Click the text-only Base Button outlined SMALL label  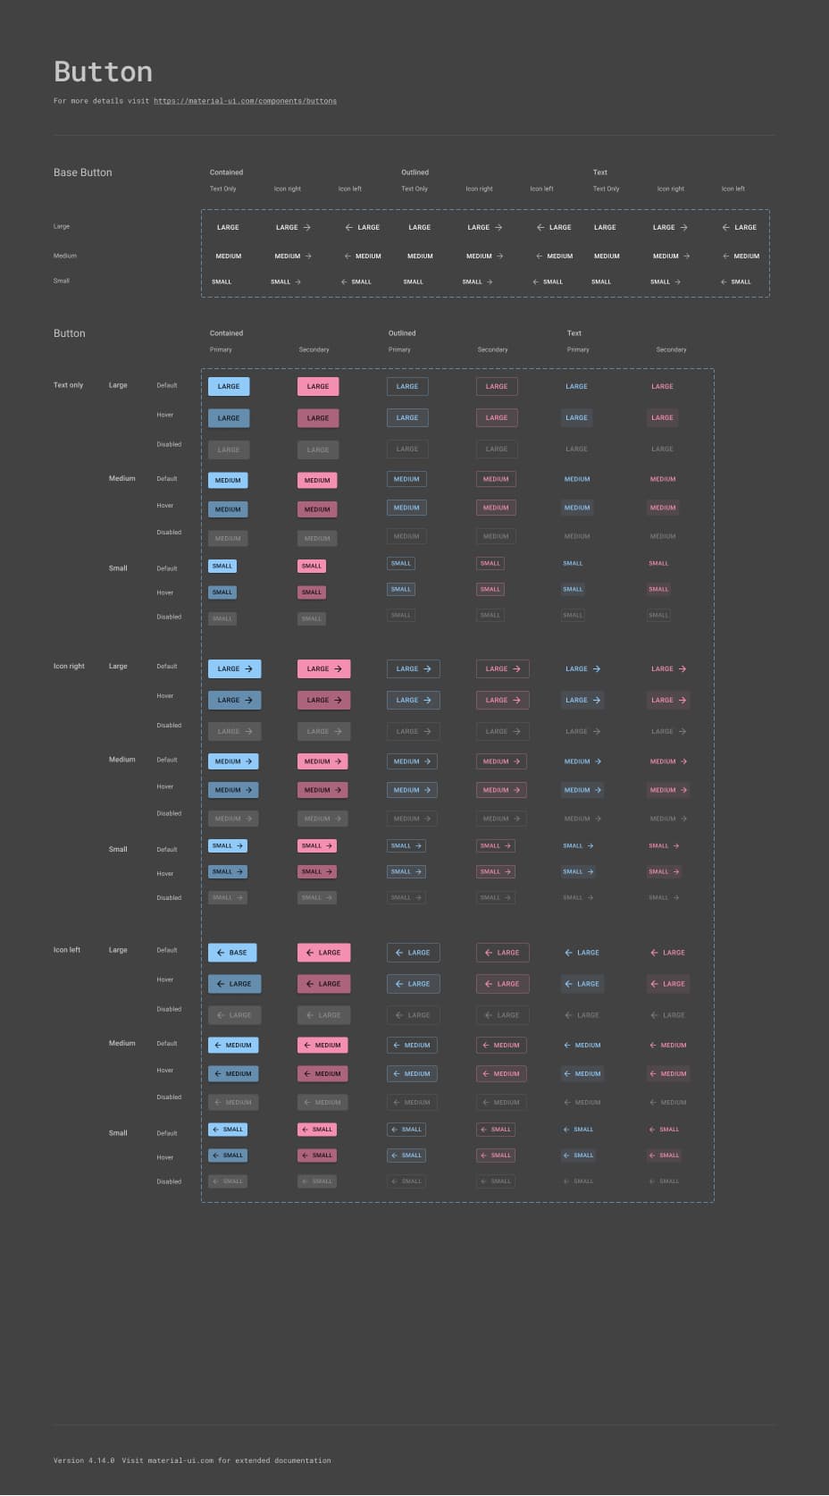tap(413, 282)
